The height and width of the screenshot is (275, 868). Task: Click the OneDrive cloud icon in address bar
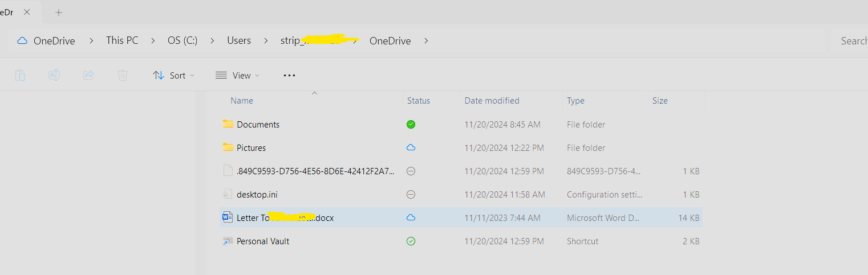[22, 40]
